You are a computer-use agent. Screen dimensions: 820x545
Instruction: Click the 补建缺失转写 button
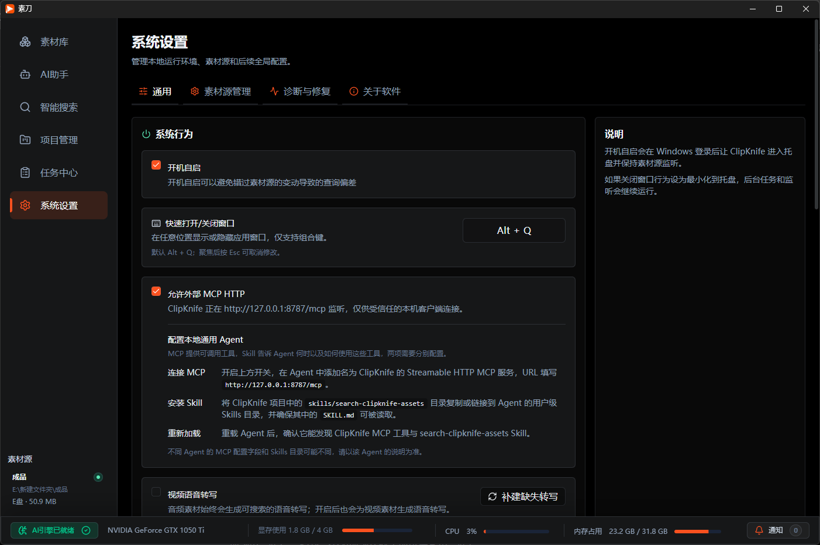[523, 496]
